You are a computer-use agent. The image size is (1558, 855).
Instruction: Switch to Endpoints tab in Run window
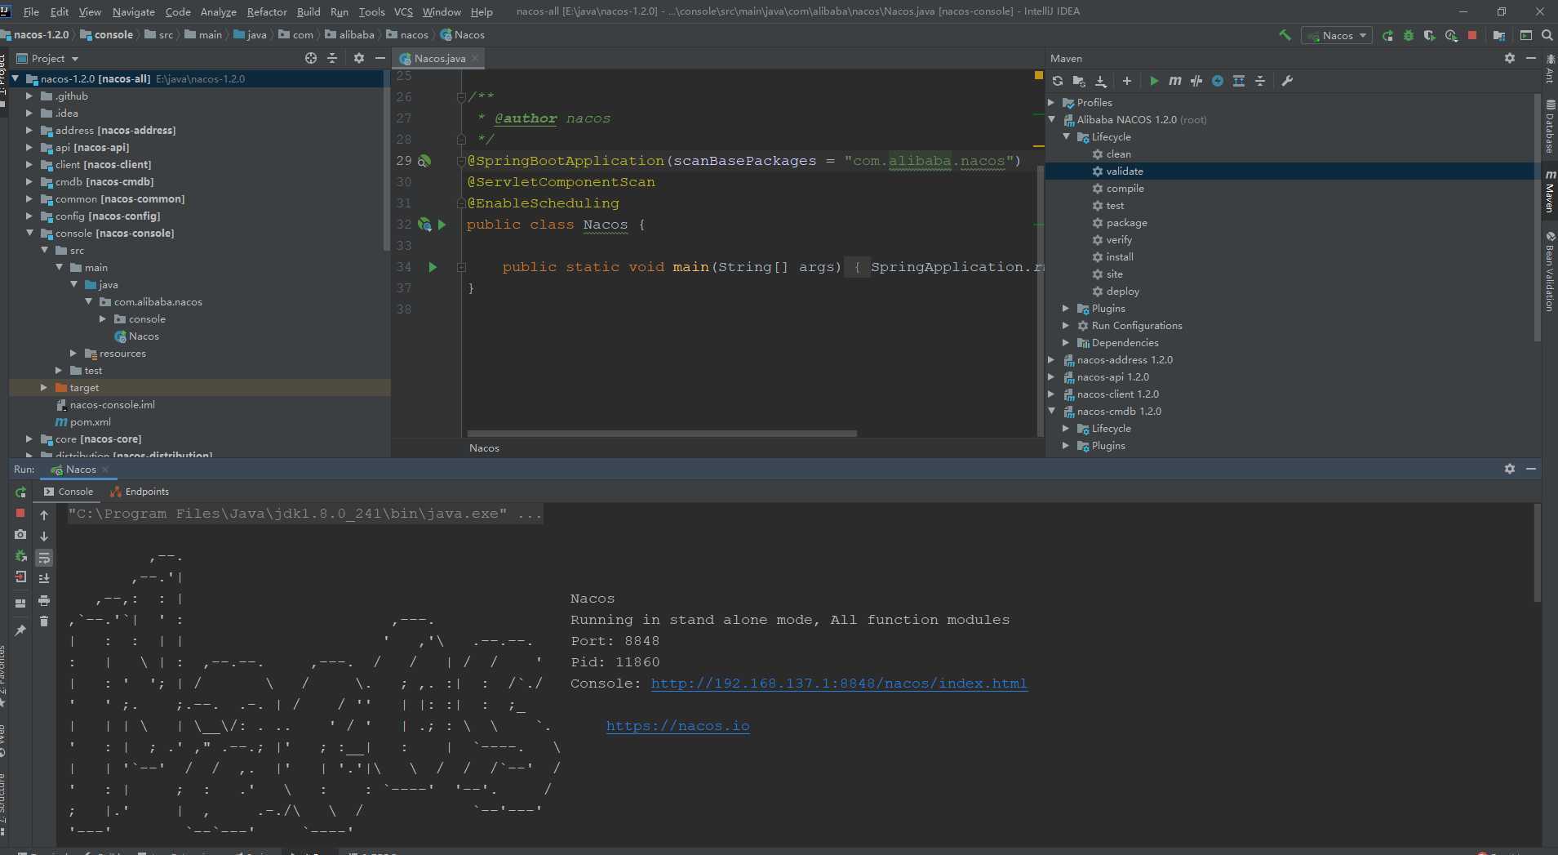[x=140, y=492]
